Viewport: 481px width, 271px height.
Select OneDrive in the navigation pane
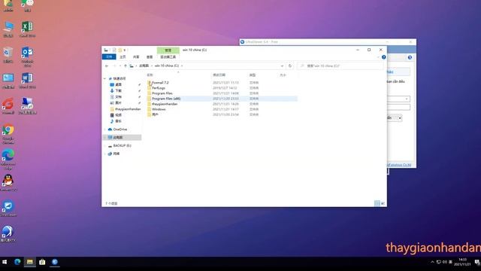120,129
